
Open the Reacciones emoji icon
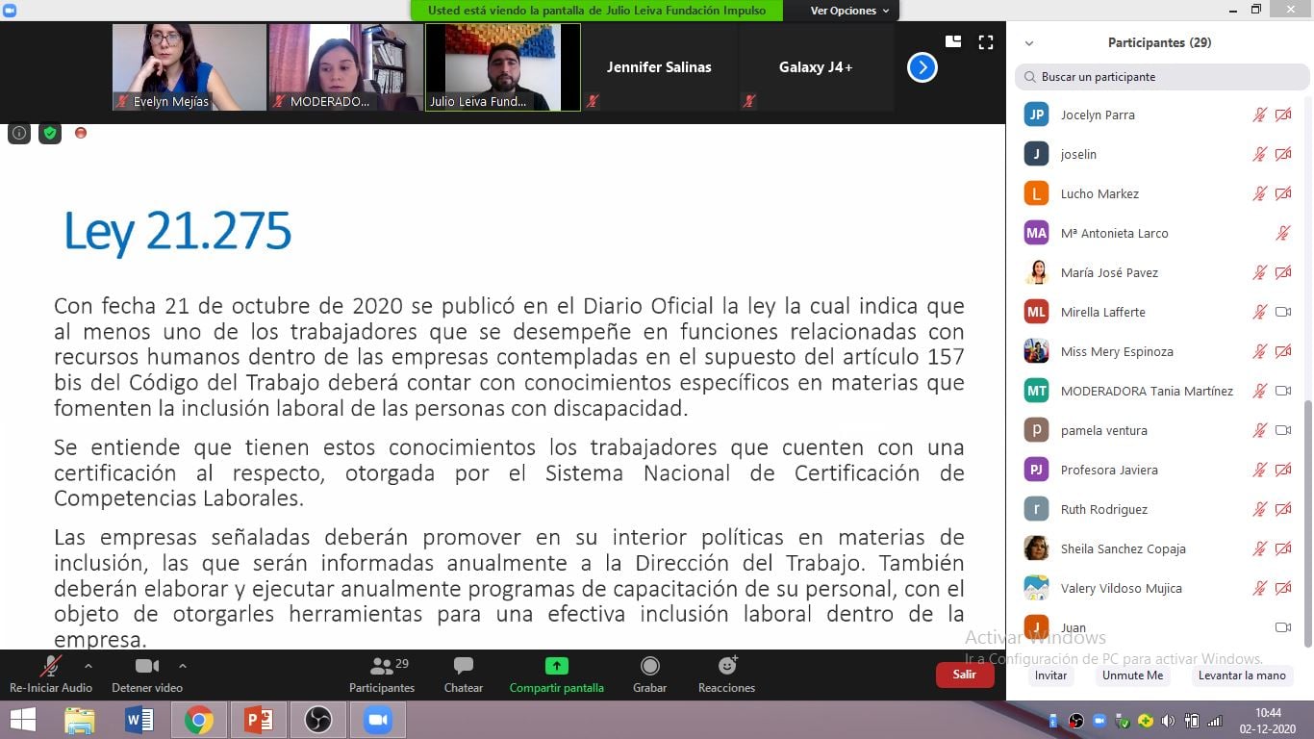(x=726, y=667)
